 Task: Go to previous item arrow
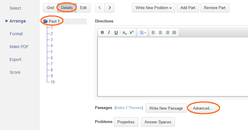pyautogui.click(x=100, y=8)
